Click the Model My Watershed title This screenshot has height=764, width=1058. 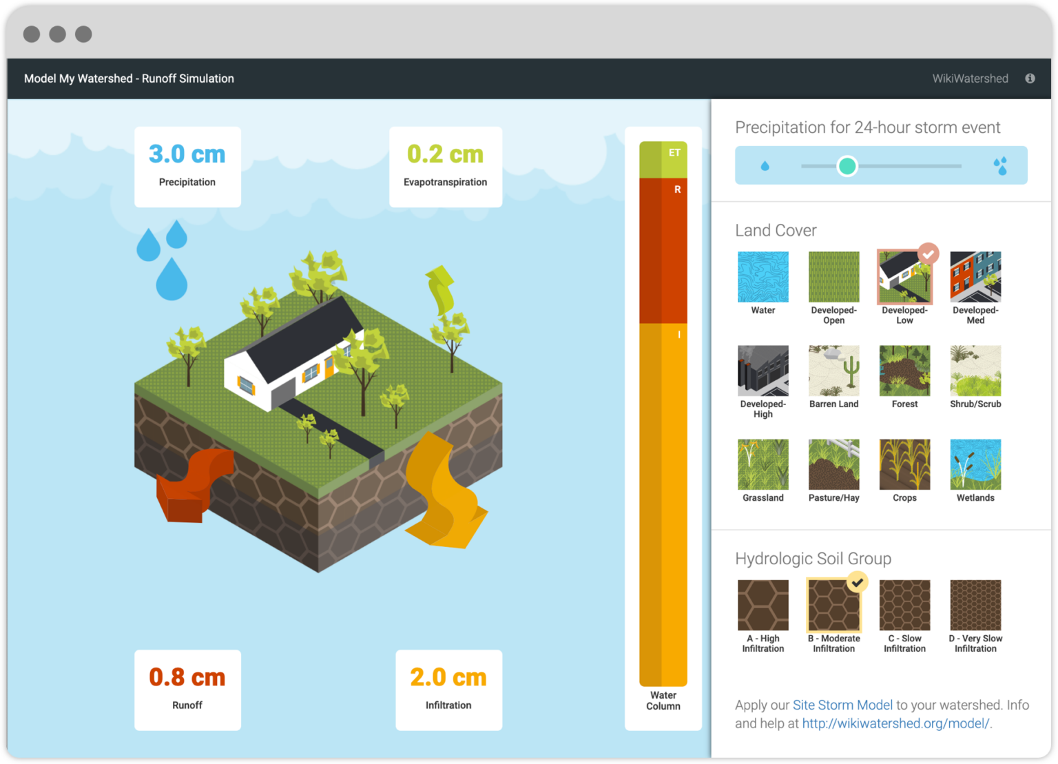point(129,78)
